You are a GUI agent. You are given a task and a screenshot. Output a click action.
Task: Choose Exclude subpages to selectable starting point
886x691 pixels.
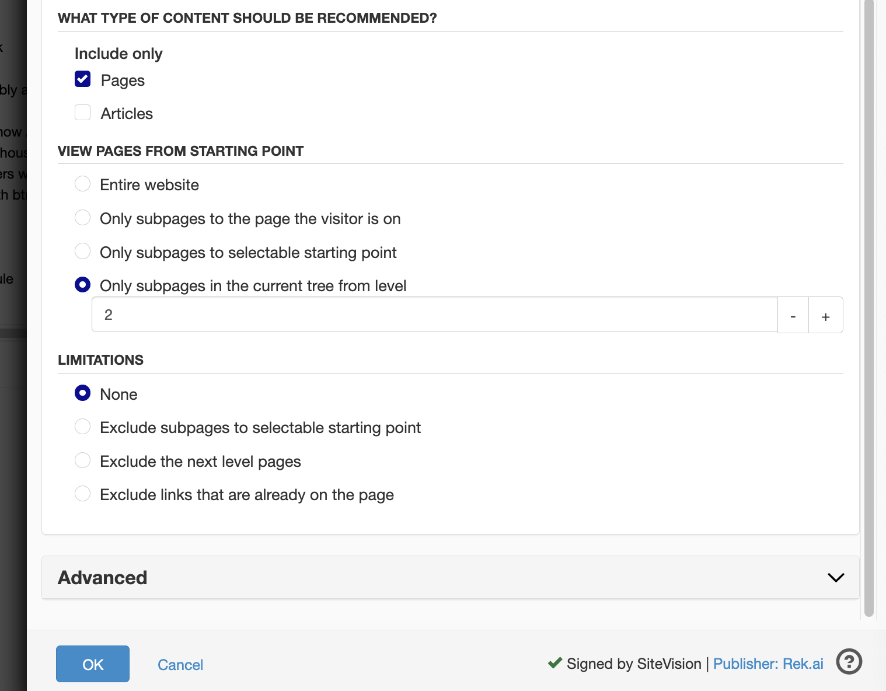[83, 427]
